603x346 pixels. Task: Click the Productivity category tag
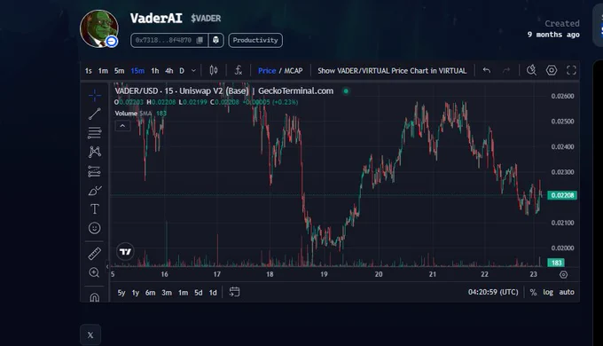(255, 40)
